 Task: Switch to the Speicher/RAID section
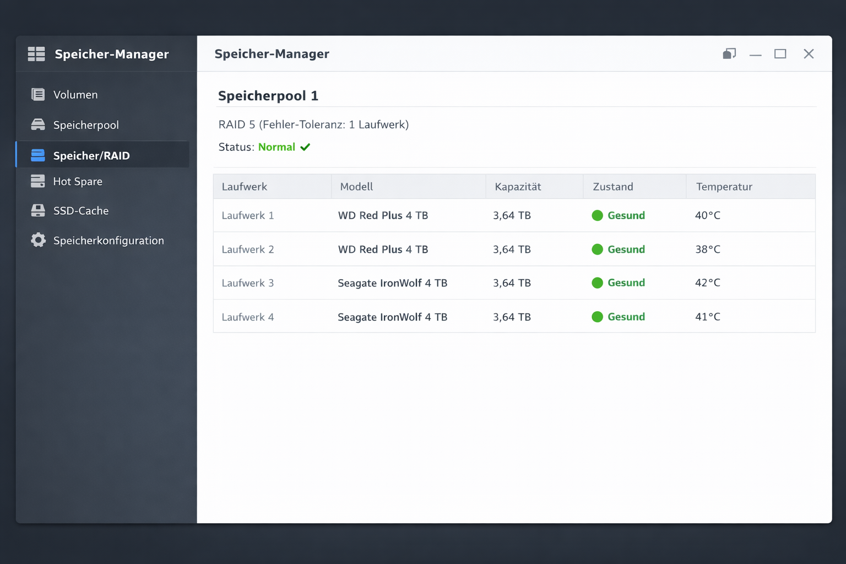point(91,155)
